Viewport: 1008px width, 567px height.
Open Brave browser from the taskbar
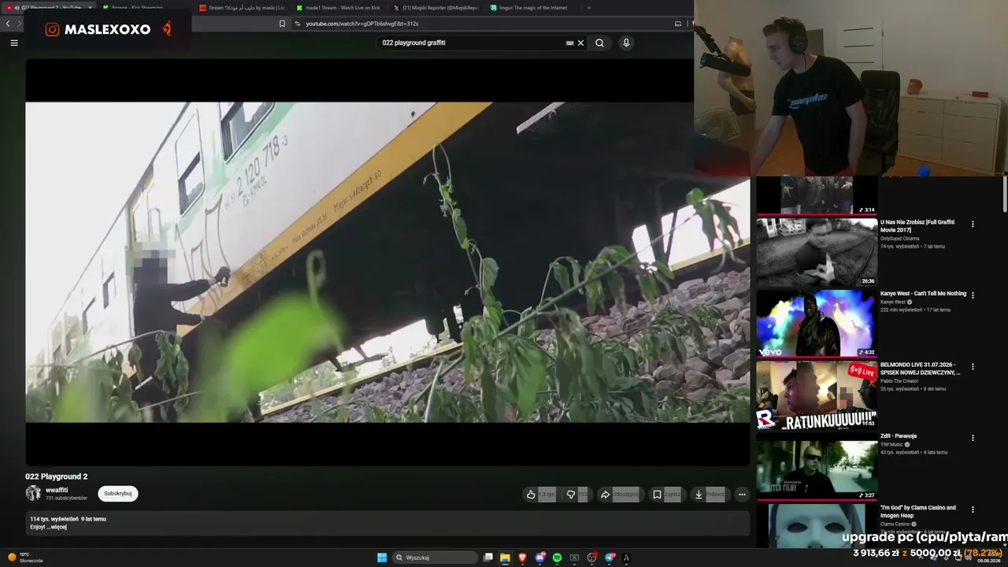coord(522,558)
